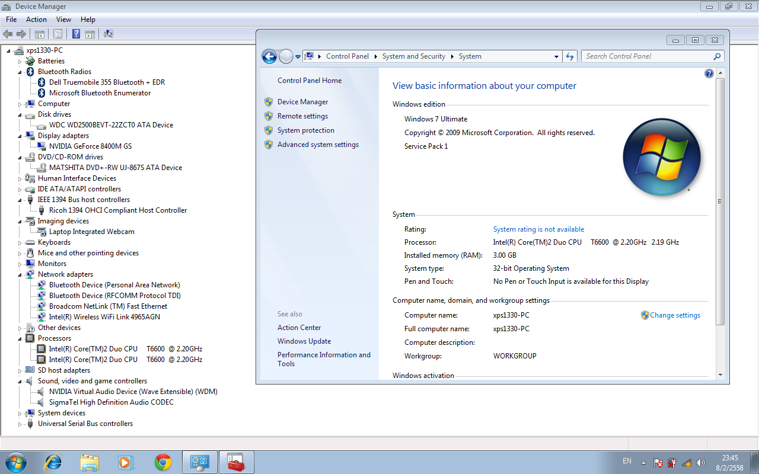759x474 pixels.
Task: Open the Action Center flag in the tray
Action: click(658, 462)
